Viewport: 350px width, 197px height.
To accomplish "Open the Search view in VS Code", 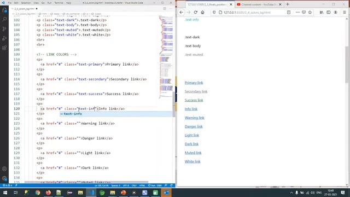I will [x=4, y=20].
